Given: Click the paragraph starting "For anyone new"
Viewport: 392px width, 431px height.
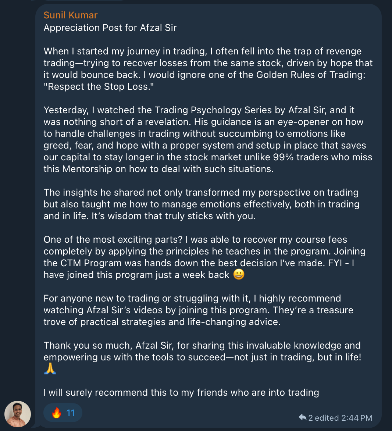Looking at the screenshot, I should click(198, 310).
